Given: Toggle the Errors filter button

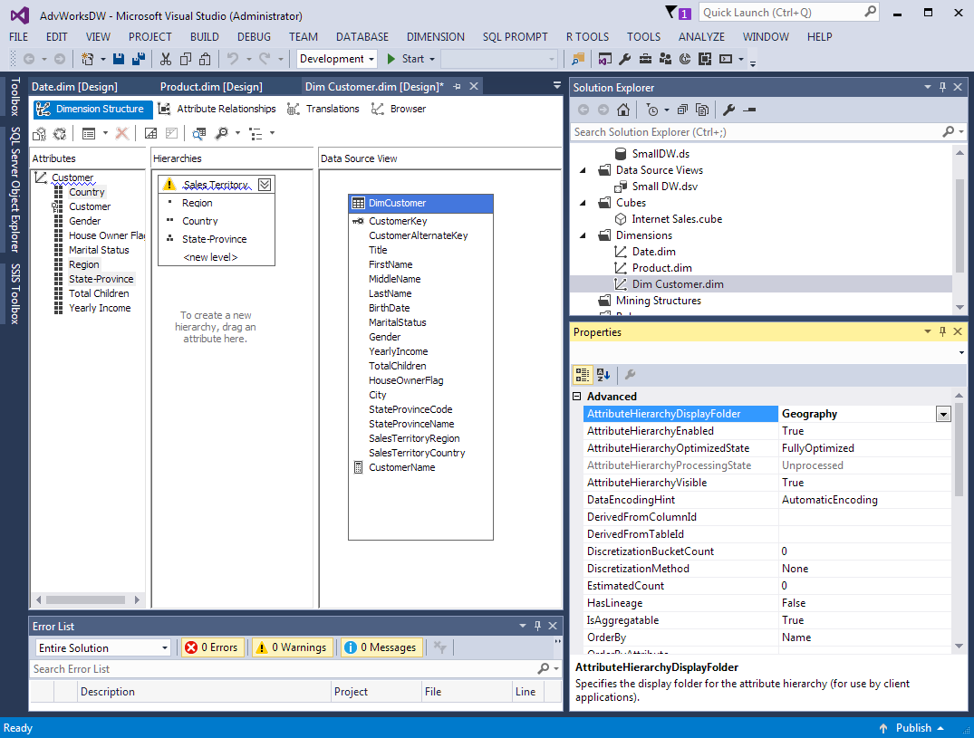Looking at the screenshot, I should (212, 647).
